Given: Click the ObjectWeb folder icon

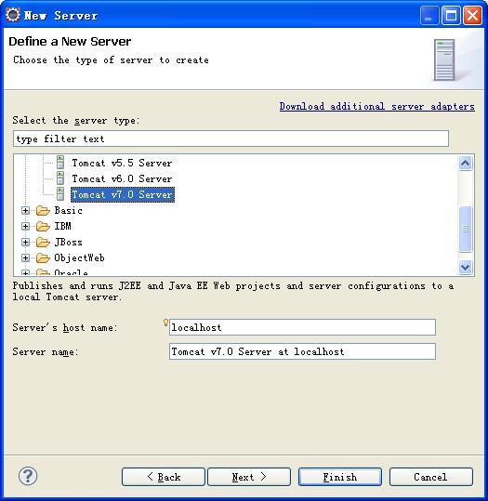Looking at the screenshot, I should [43, 257].
